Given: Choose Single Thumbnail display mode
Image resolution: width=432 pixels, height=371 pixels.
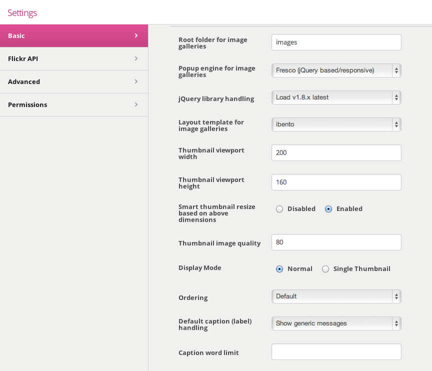Looking at the screenshot, I should [x=325, y=269].
